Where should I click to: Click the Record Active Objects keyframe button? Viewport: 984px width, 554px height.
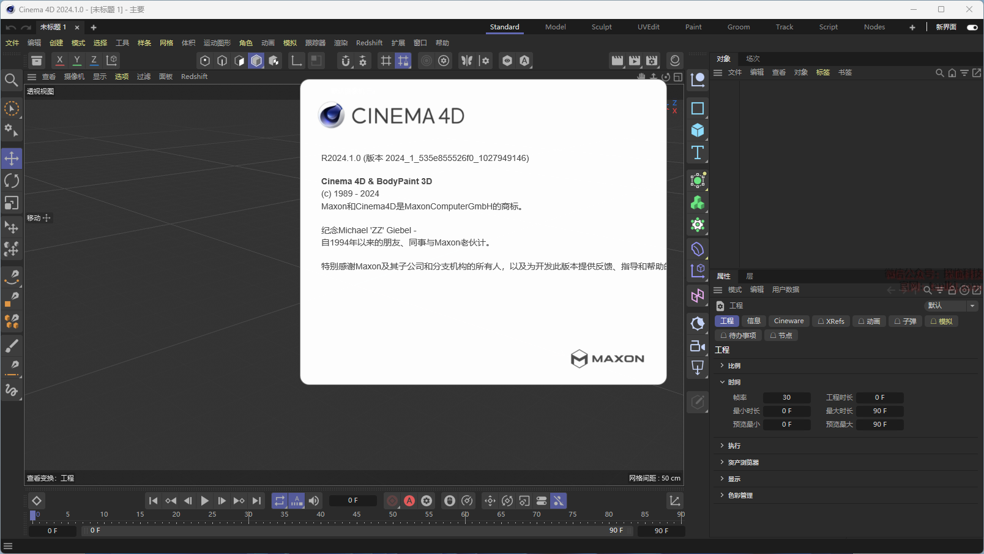(392, 501)
